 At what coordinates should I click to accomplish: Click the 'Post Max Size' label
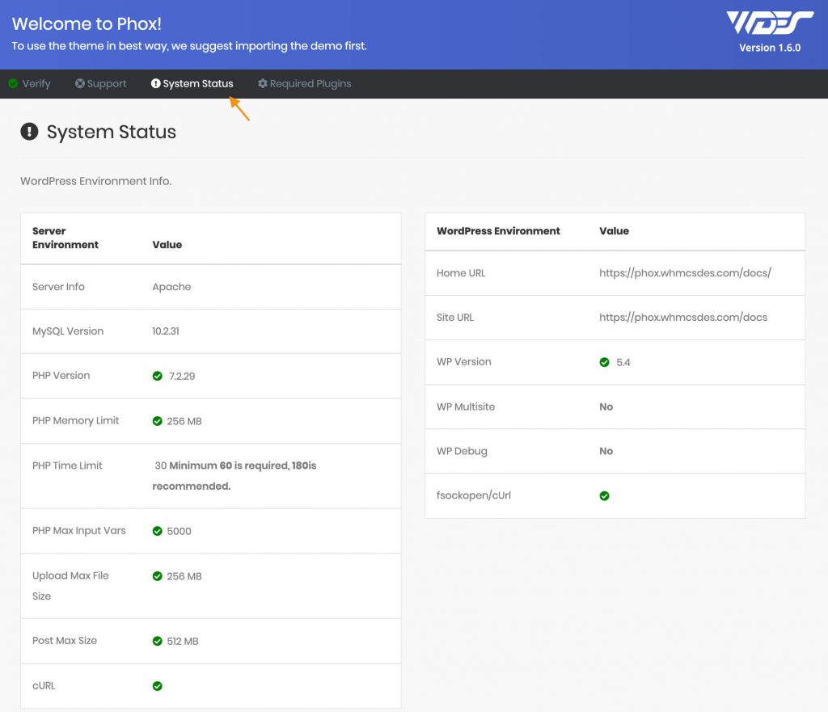[65, 640]
